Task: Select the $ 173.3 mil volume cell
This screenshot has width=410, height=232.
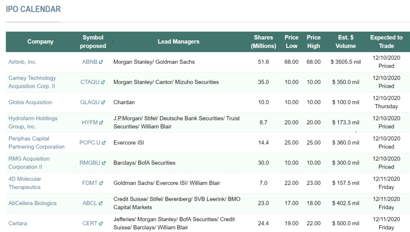Action: [345, 123]
